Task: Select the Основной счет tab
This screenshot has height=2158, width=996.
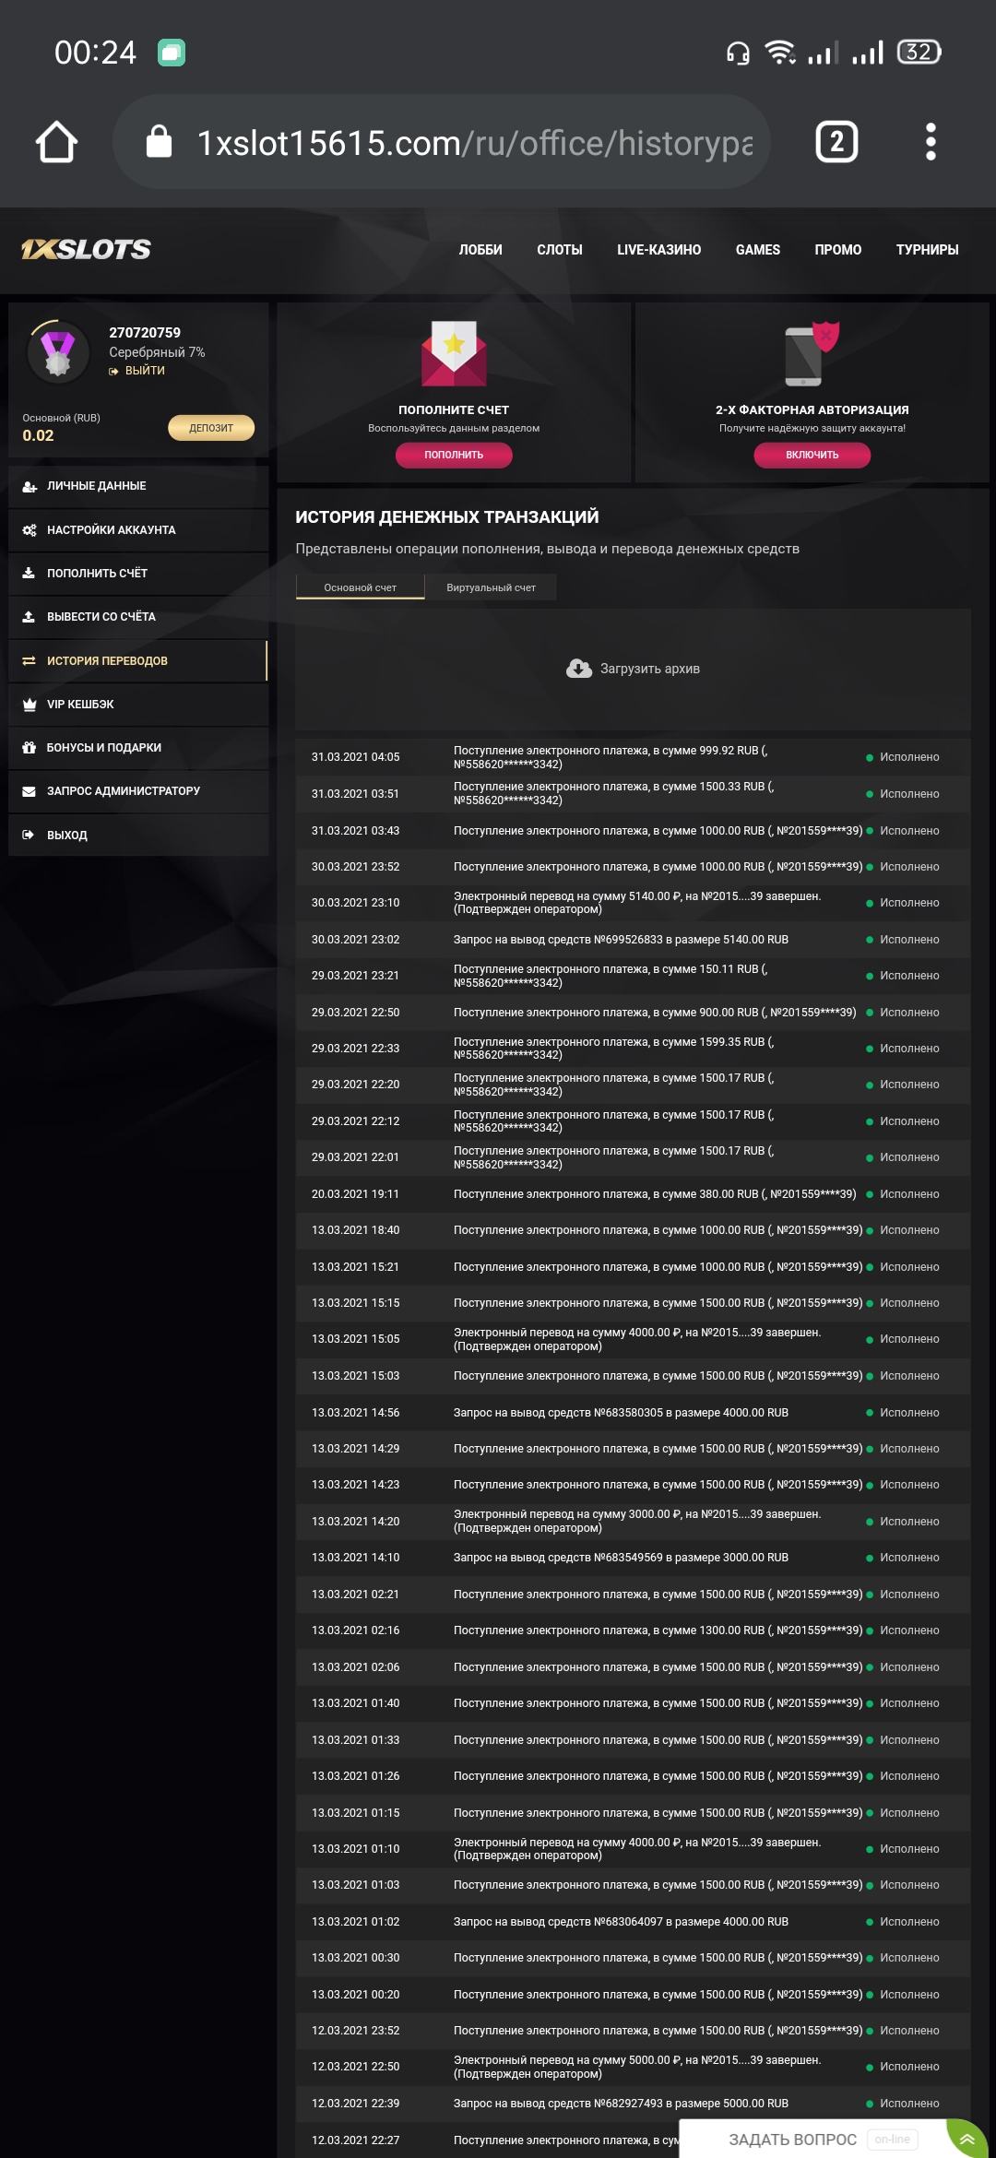Action: tap(360, 587)
